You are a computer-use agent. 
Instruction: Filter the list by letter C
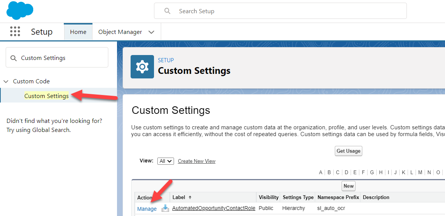[338, 172]
